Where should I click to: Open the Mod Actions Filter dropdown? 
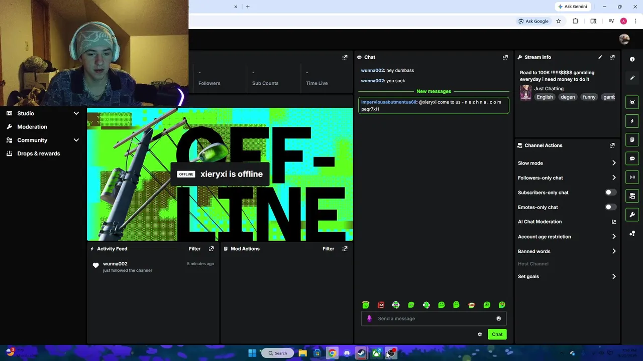(x=328, y=249)
